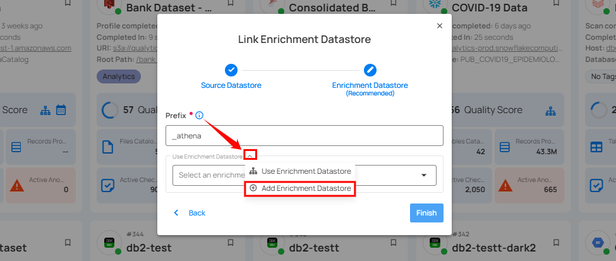Screen dimensions: 616x261
Task: Click the Prefix input field containing _athena
Action: (x=305, y=136)
